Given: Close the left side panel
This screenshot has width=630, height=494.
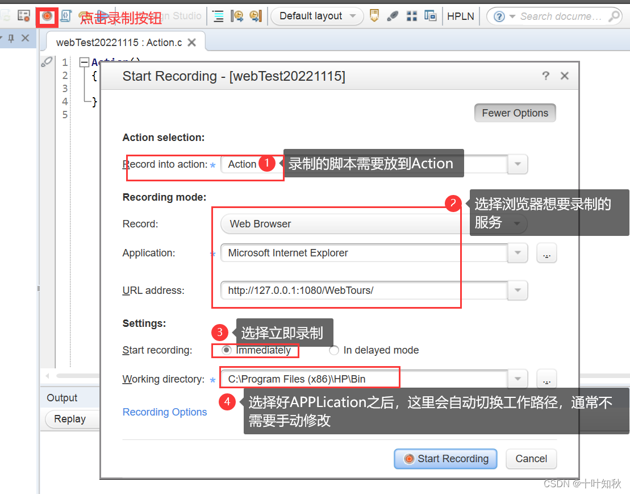Looking at the screenshot, I should tap(26, 38).
